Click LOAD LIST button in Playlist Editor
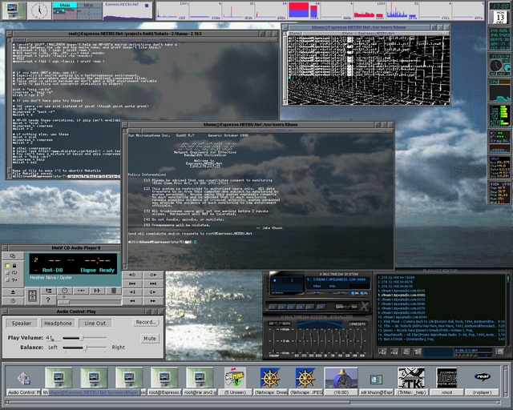 coord(499,352)
